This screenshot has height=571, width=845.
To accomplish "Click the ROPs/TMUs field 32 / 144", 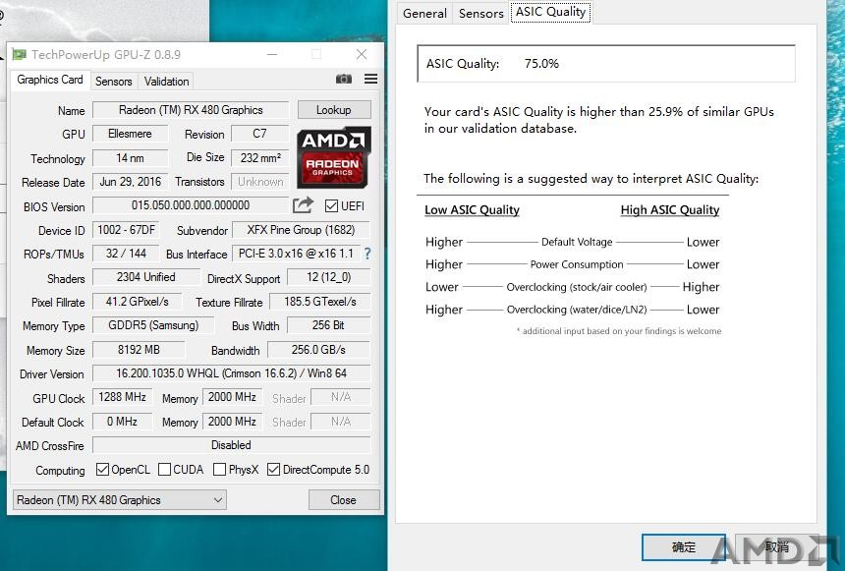I will click(126, 254).
